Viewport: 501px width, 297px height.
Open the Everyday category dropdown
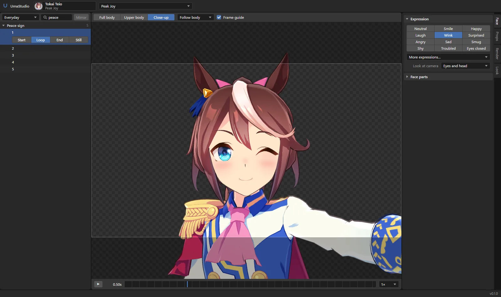(20, 18)
